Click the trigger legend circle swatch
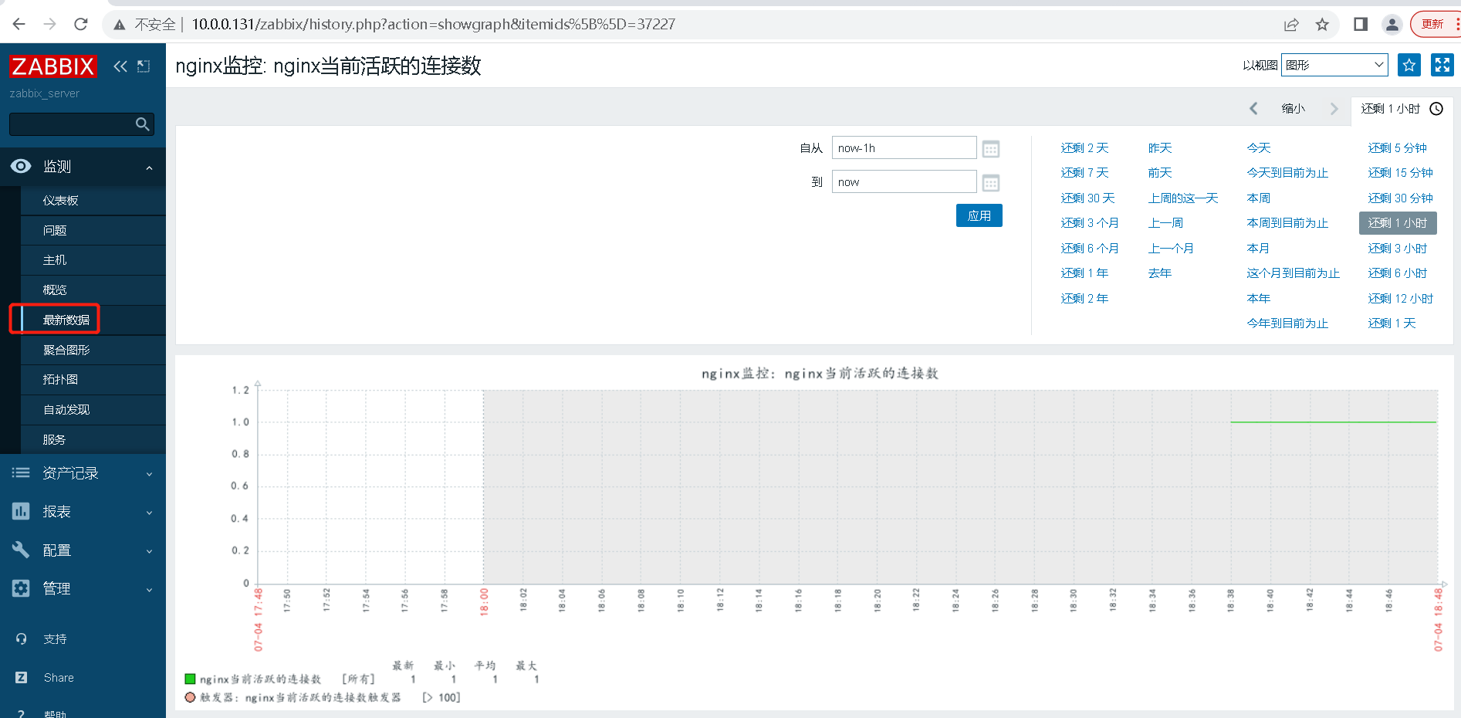This screenshot has height=718, width=1461. click(190, 697)
